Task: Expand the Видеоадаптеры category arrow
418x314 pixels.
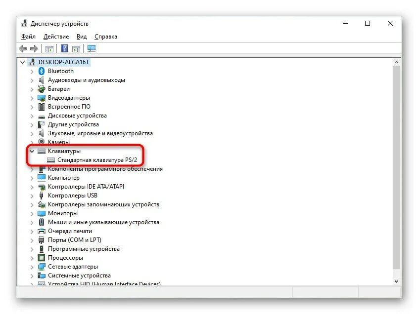Action: pyautogui.click(x=32, y=98)
